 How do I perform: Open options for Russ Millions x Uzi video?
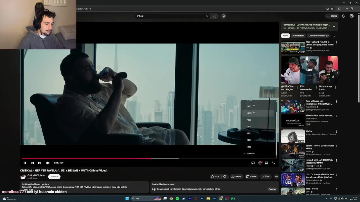point(337,102)
